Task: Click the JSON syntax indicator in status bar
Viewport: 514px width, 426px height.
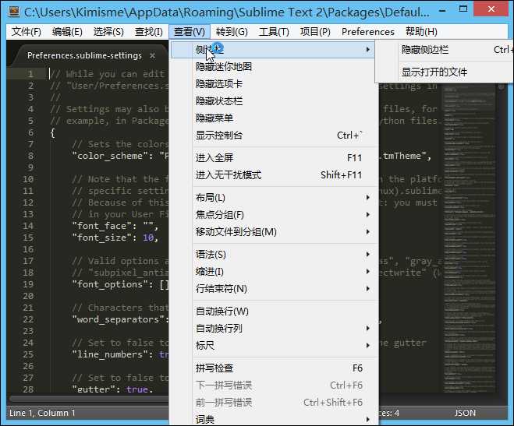Action: [x=465, y=413]
